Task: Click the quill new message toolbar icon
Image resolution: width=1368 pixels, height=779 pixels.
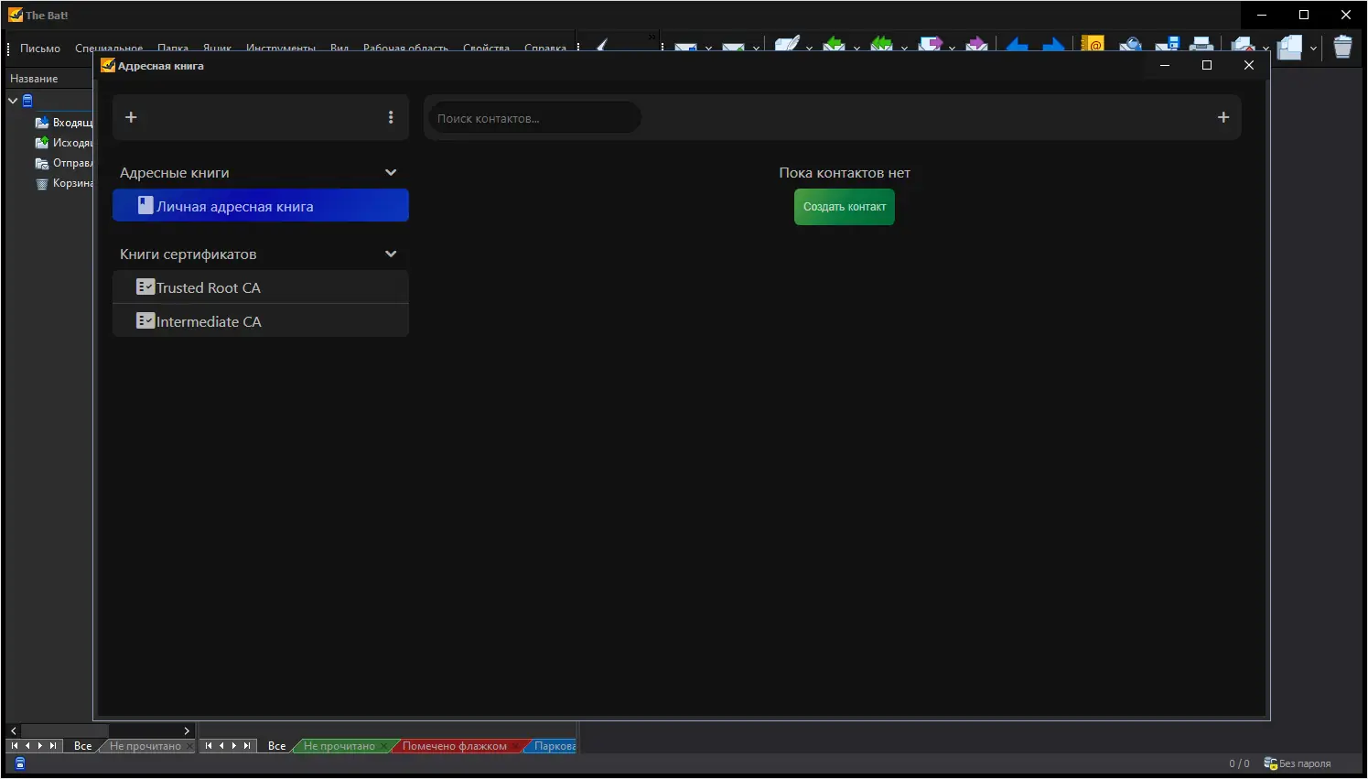Action: (x=787, y=43)
